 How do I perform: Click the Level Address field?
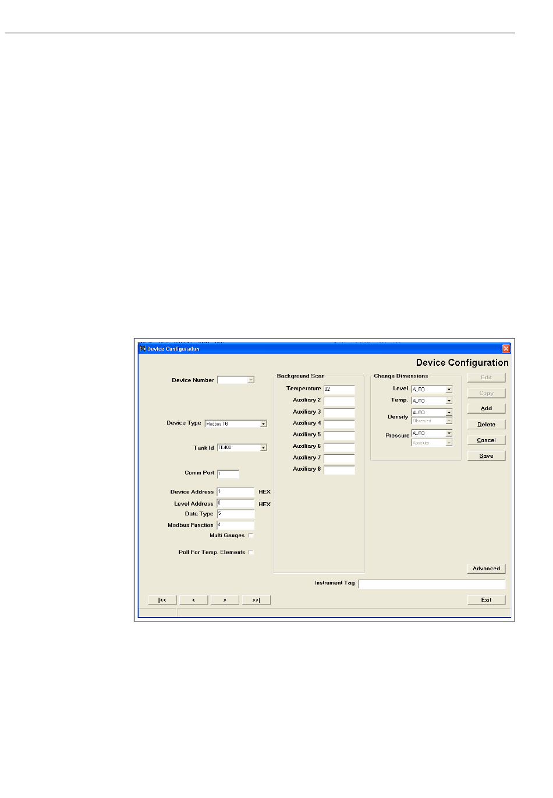tap(236, 503)
